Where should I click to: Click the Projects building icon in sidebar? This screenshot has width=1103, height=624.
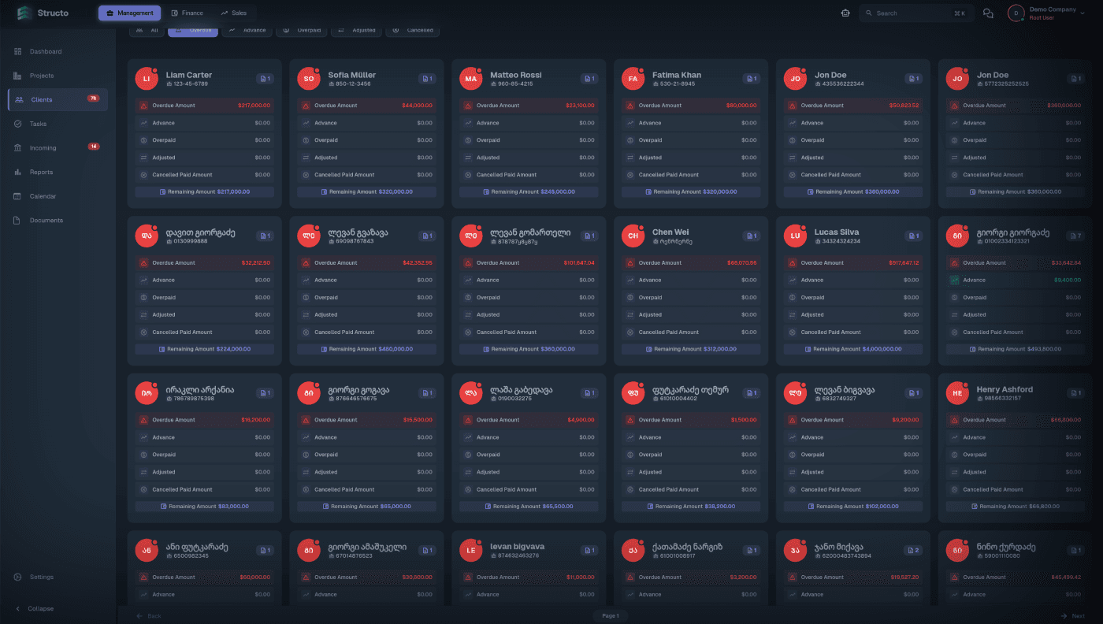point(17,76)
